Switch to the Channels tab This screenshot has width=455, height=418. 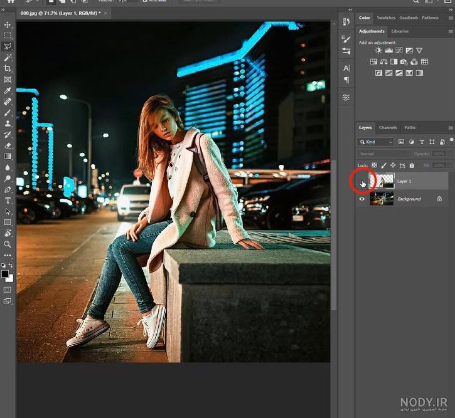pos(388,127)
